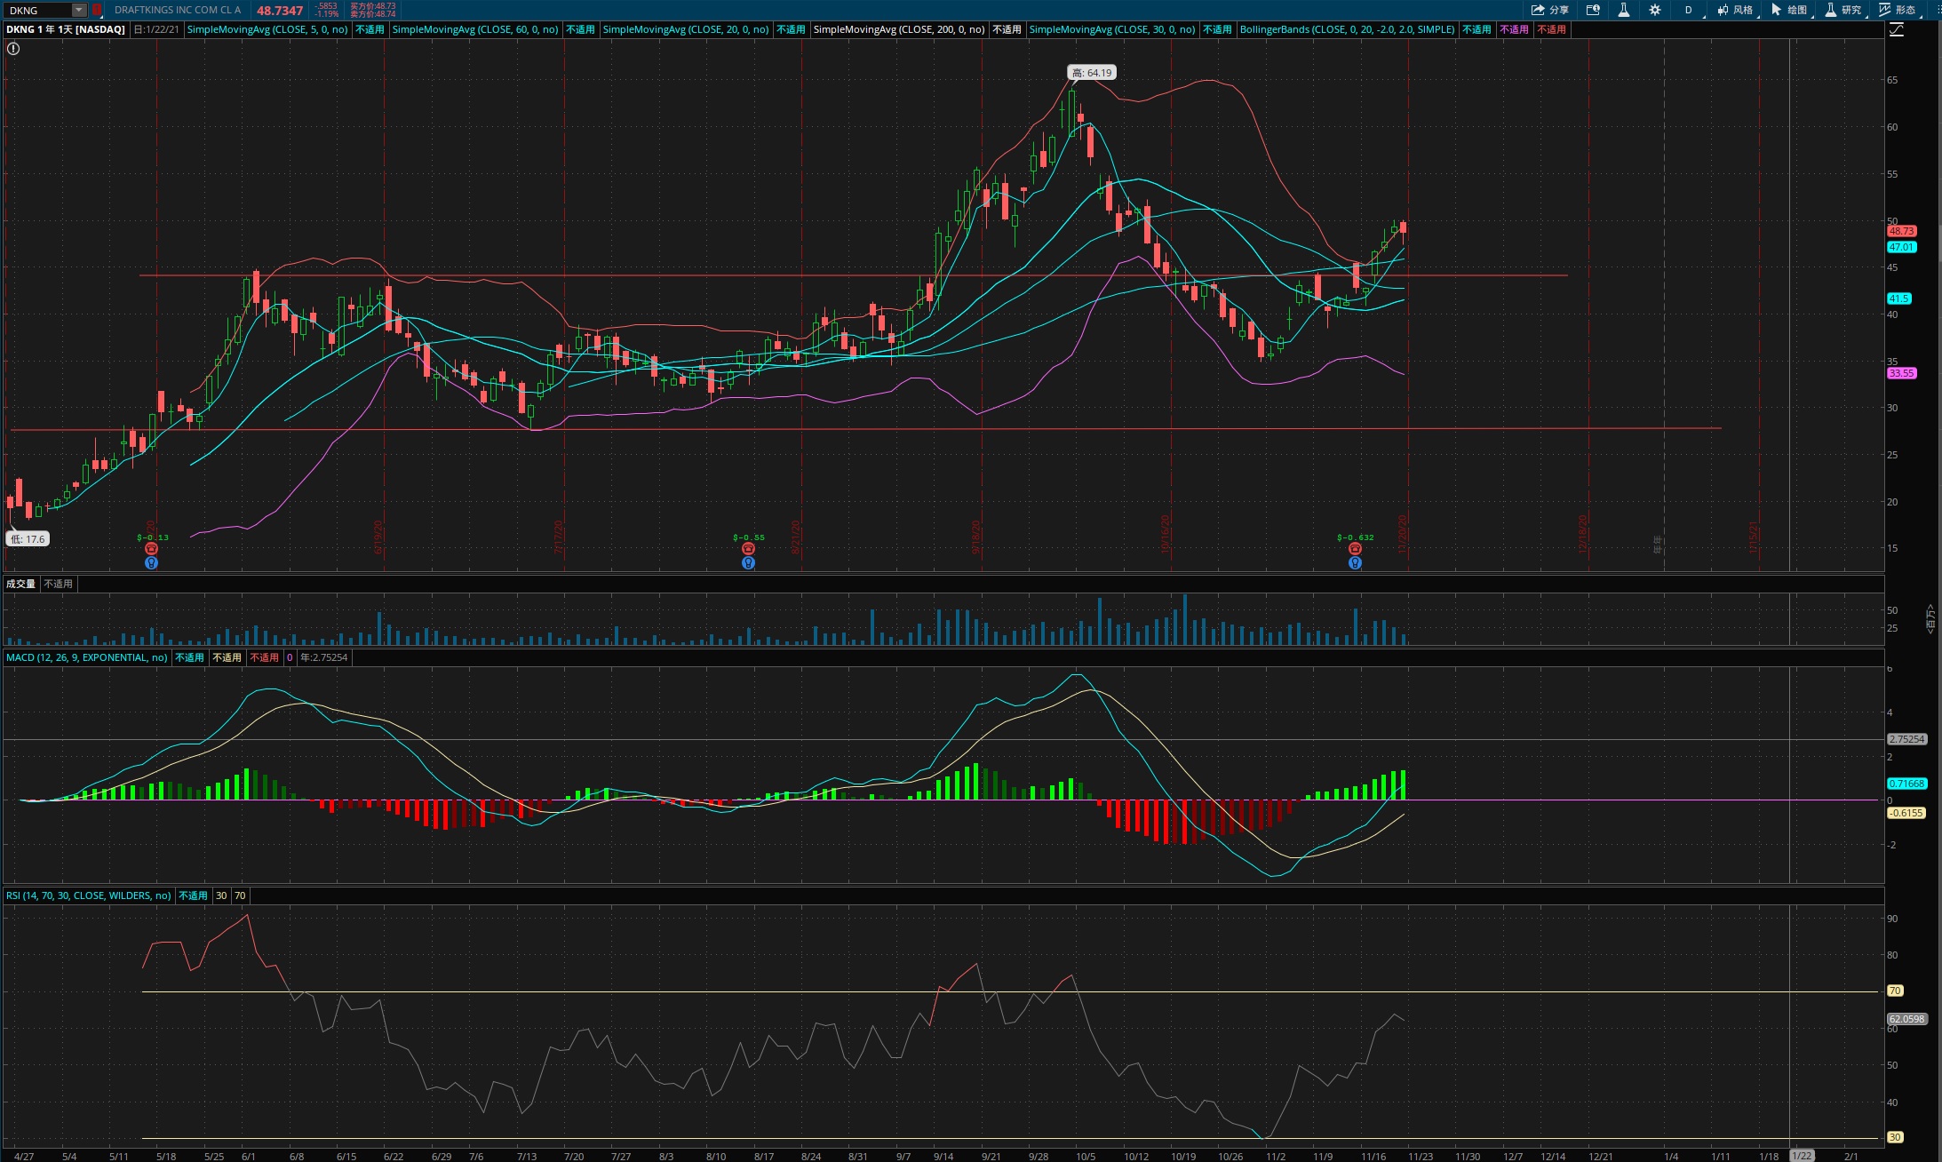Select the BollingerBands study label
This screenshot has width=1942, height=1162.
(1348, 29)
